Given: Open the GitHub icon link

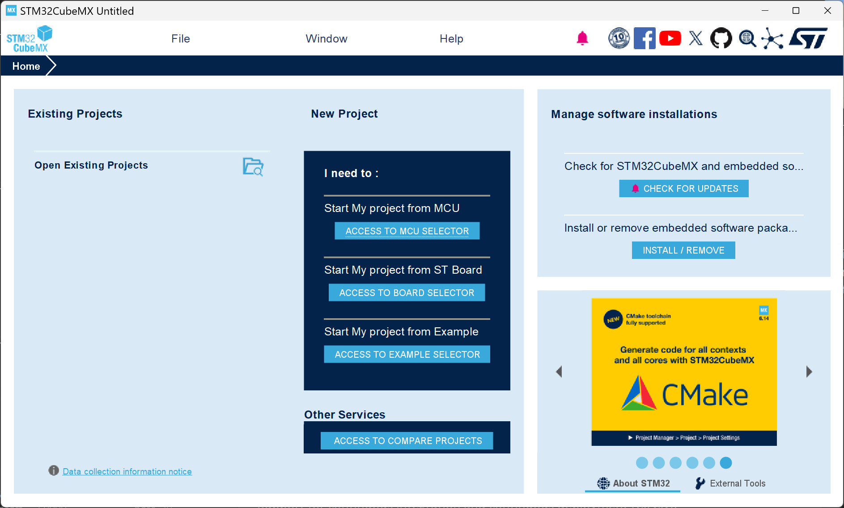Looking at the screenshot, I should 721,38.
